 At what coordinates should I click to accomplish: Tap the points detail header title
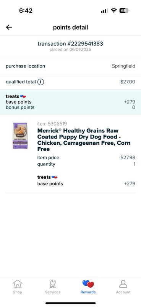click(x=71, y=27)
